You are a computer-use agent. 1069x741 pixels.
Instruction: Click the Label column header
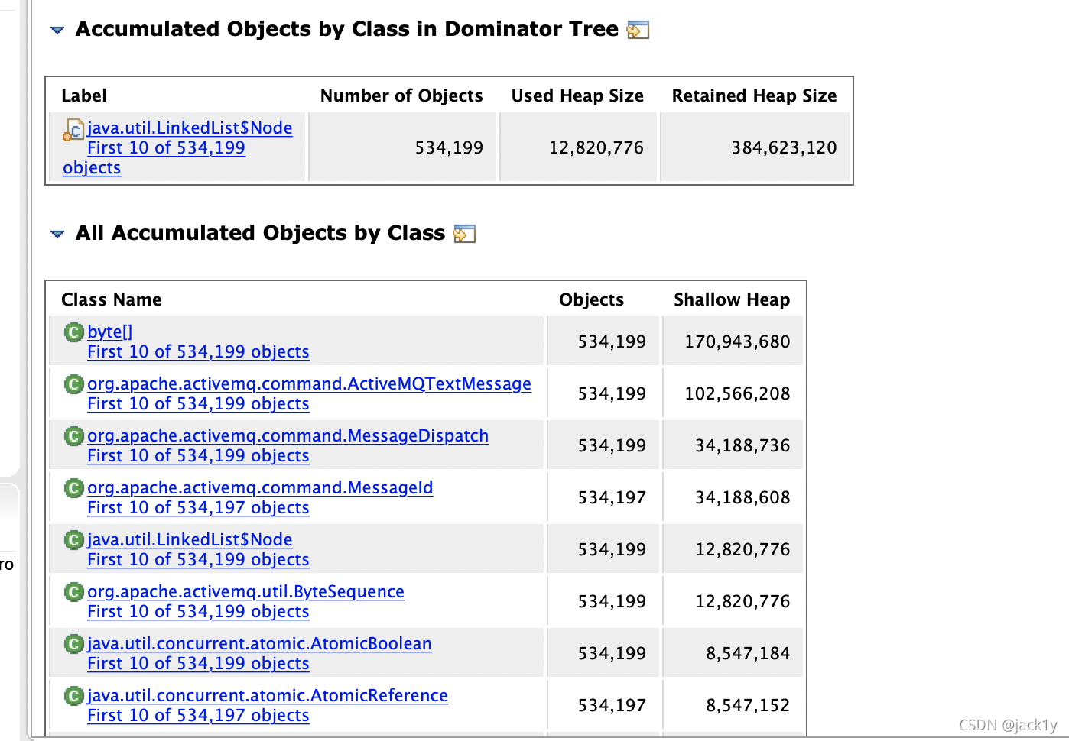tap(84, 95)
